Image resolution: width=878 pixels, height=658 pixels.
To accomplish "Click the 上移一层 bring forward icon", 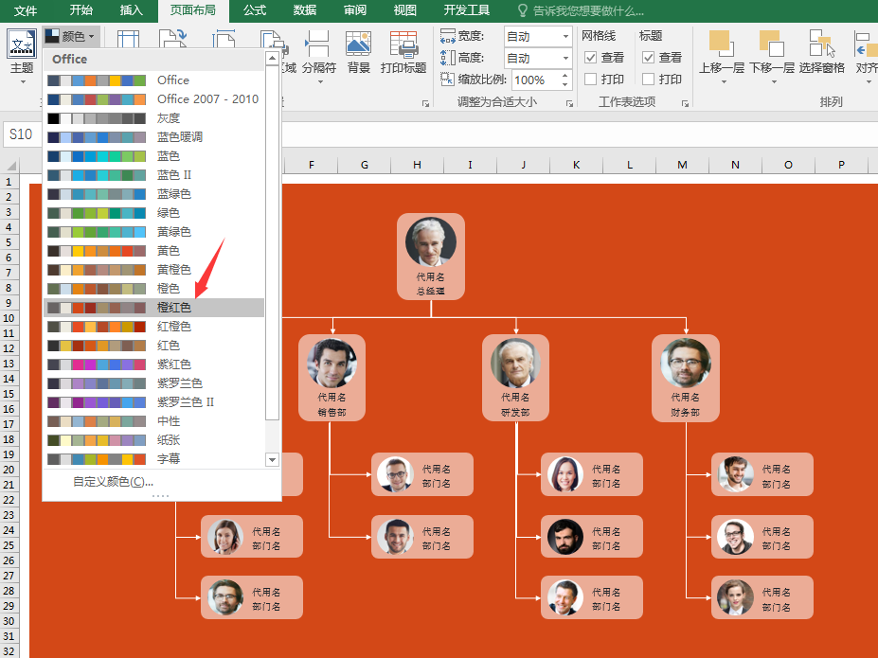I will click(x=721, y=44).
